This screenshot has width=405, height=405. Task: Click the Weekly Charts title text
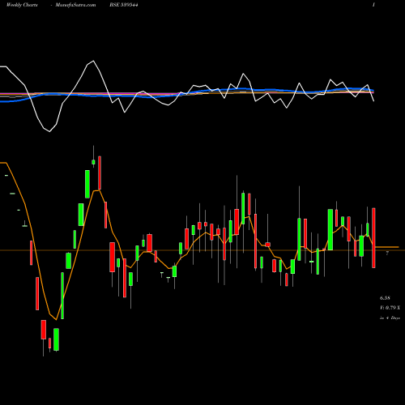point(22,5)
